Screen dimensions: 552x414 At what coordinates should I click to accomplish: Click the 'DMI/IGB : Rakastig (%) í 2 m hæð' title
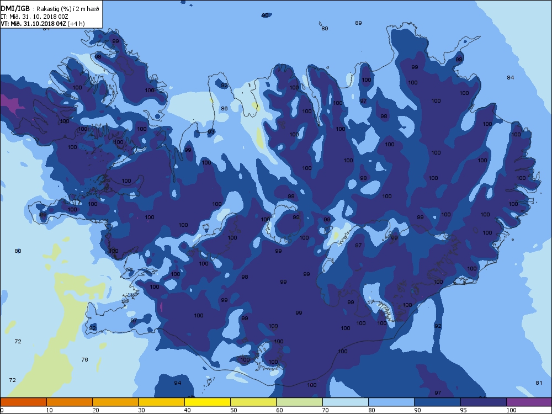click(x=50, y=9)
